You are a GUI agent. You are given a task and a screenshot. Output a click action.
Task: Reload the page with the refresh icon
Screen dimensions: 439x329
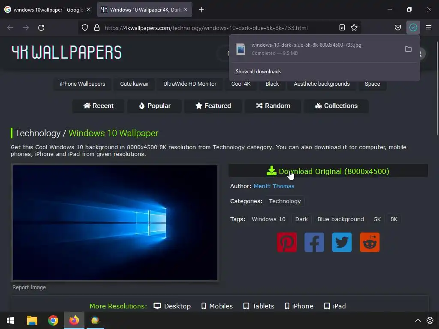point(41,28)
